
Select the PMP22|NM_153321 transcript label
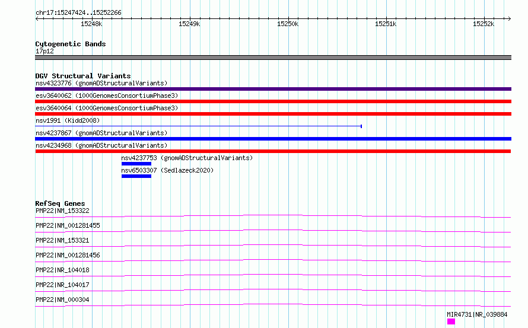[62, 240]
